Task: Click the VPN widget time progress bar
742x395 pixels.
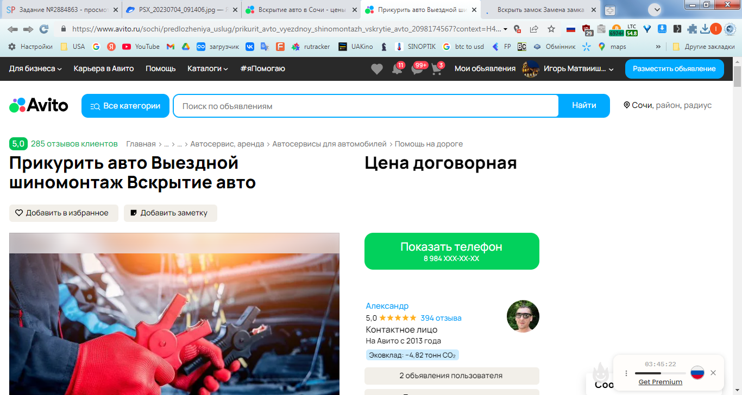Action: point(660,373)
